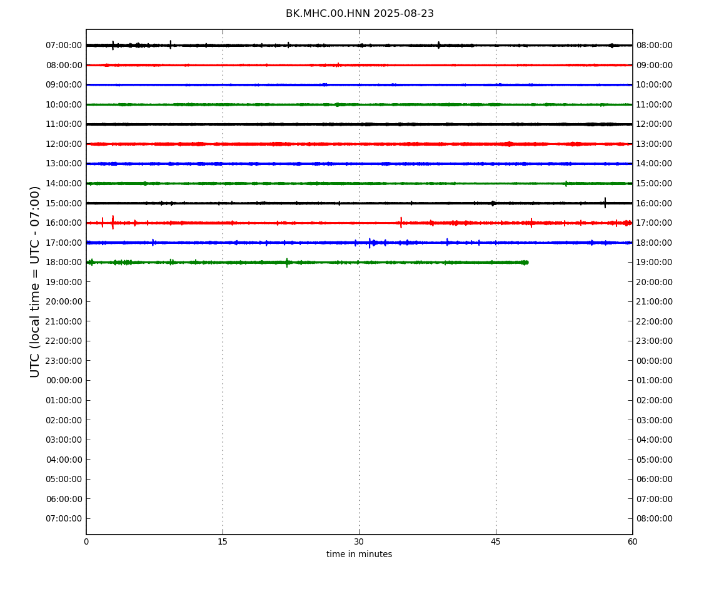The image size is (719, 594).
Task: Click the left axis label 01:00:00
Action: click(64, 400)
